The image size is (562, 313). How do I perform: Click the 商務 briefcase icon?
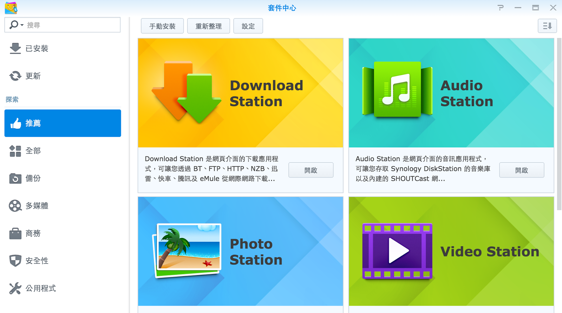click(15, 233)
